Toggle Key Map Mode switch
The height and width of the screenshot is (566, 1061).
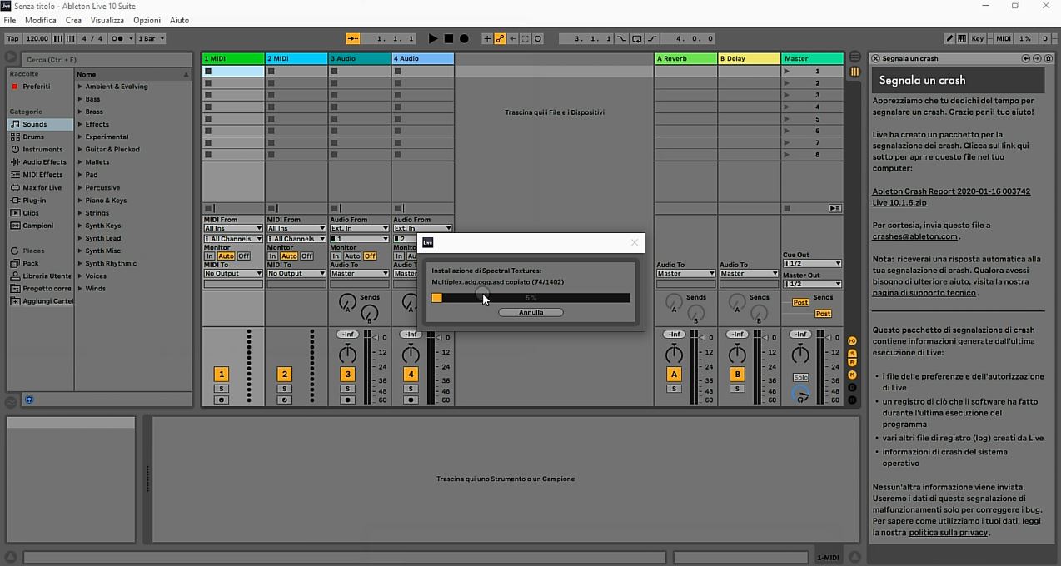(x=978, y=38)
